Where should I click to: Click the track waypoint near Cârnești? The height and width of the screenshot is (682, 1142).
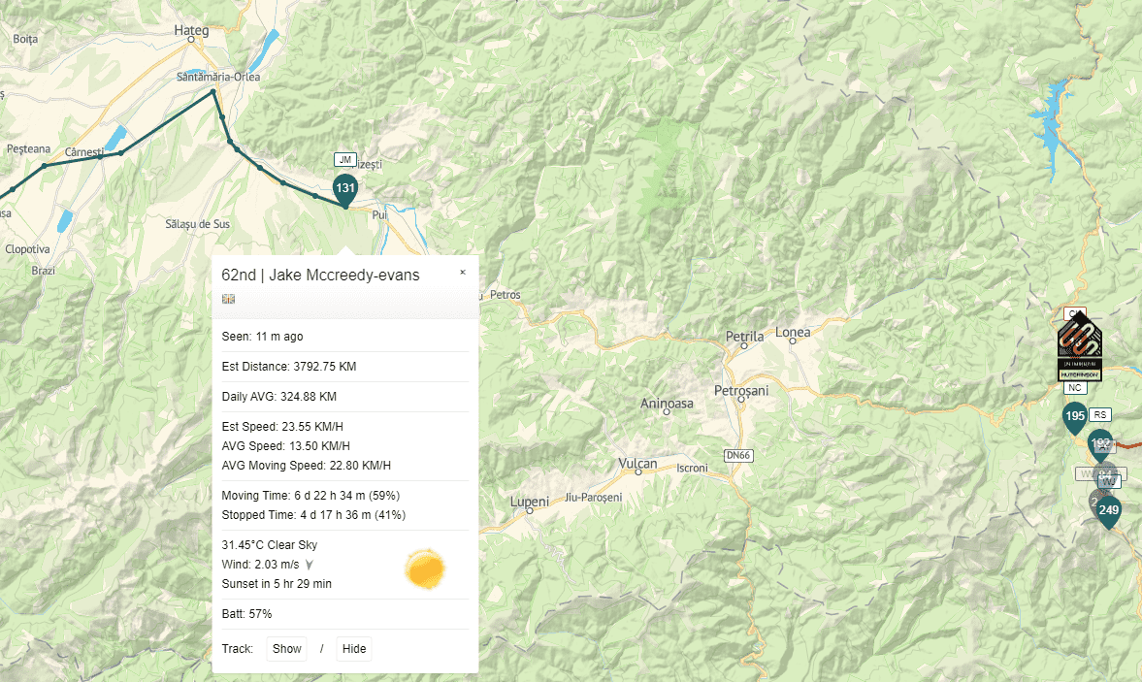point(120,153)
